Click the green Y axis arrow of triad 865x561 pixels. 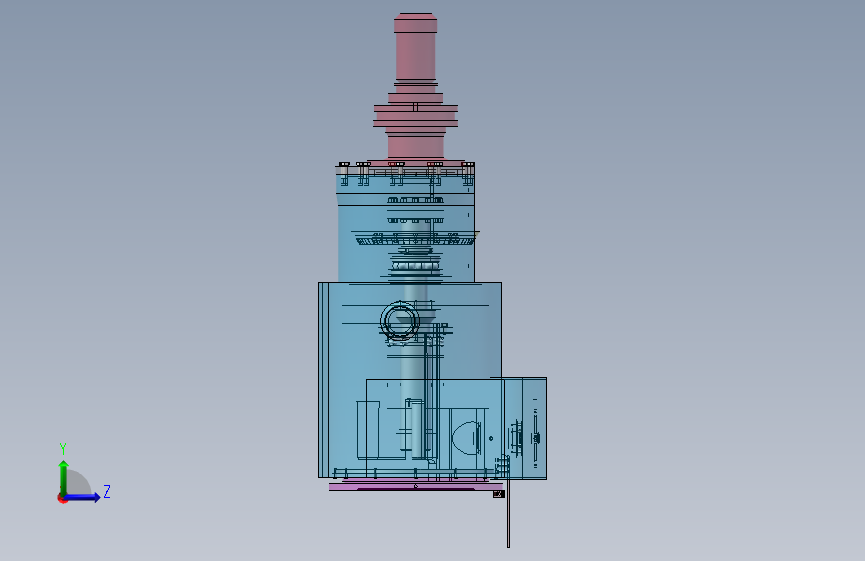pyautogui.click(x=64, y=477)
